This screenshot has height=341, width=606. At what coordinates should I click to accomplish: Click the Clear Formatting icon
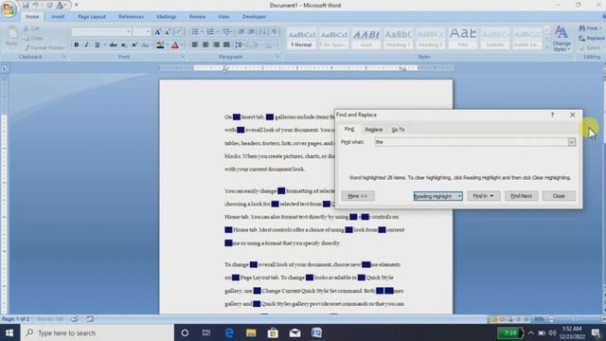click(x=179, y=32)
